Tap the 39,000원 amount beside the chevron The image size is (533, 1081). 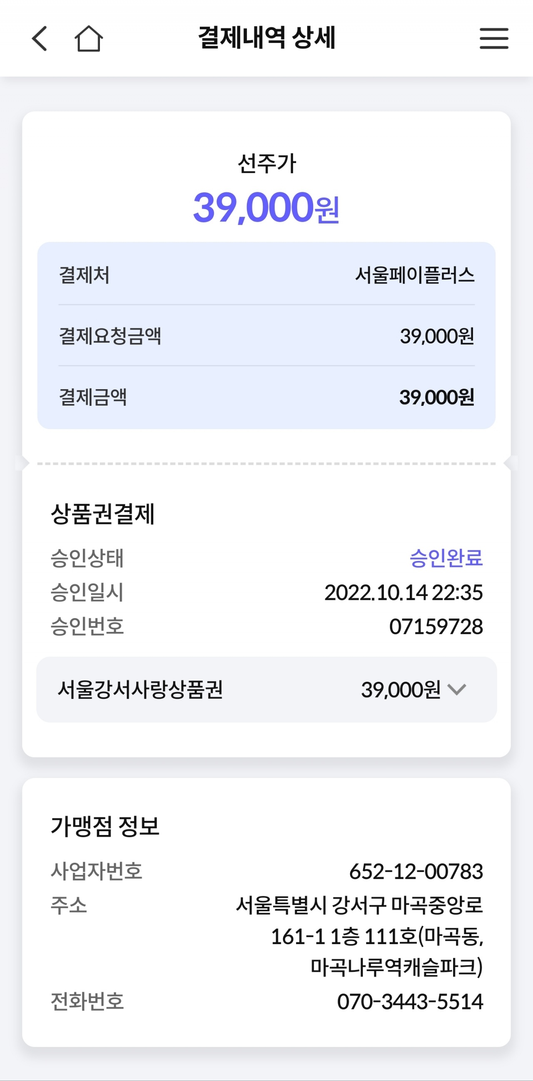pyautogui.click(x=401, y=689)
